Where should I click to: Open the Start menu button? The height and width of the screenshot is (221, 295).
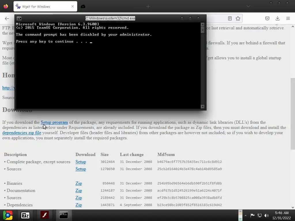pyautogui.click(x=8, y=215)
